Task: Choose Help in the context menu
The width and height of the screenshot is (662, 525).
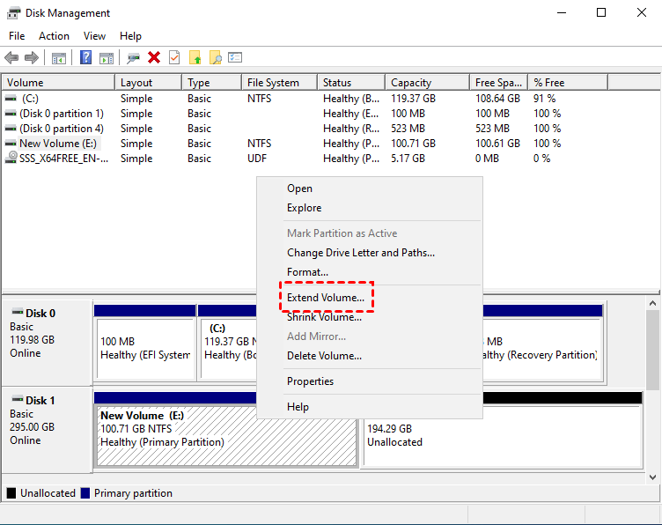Action: tap(370, 407)
